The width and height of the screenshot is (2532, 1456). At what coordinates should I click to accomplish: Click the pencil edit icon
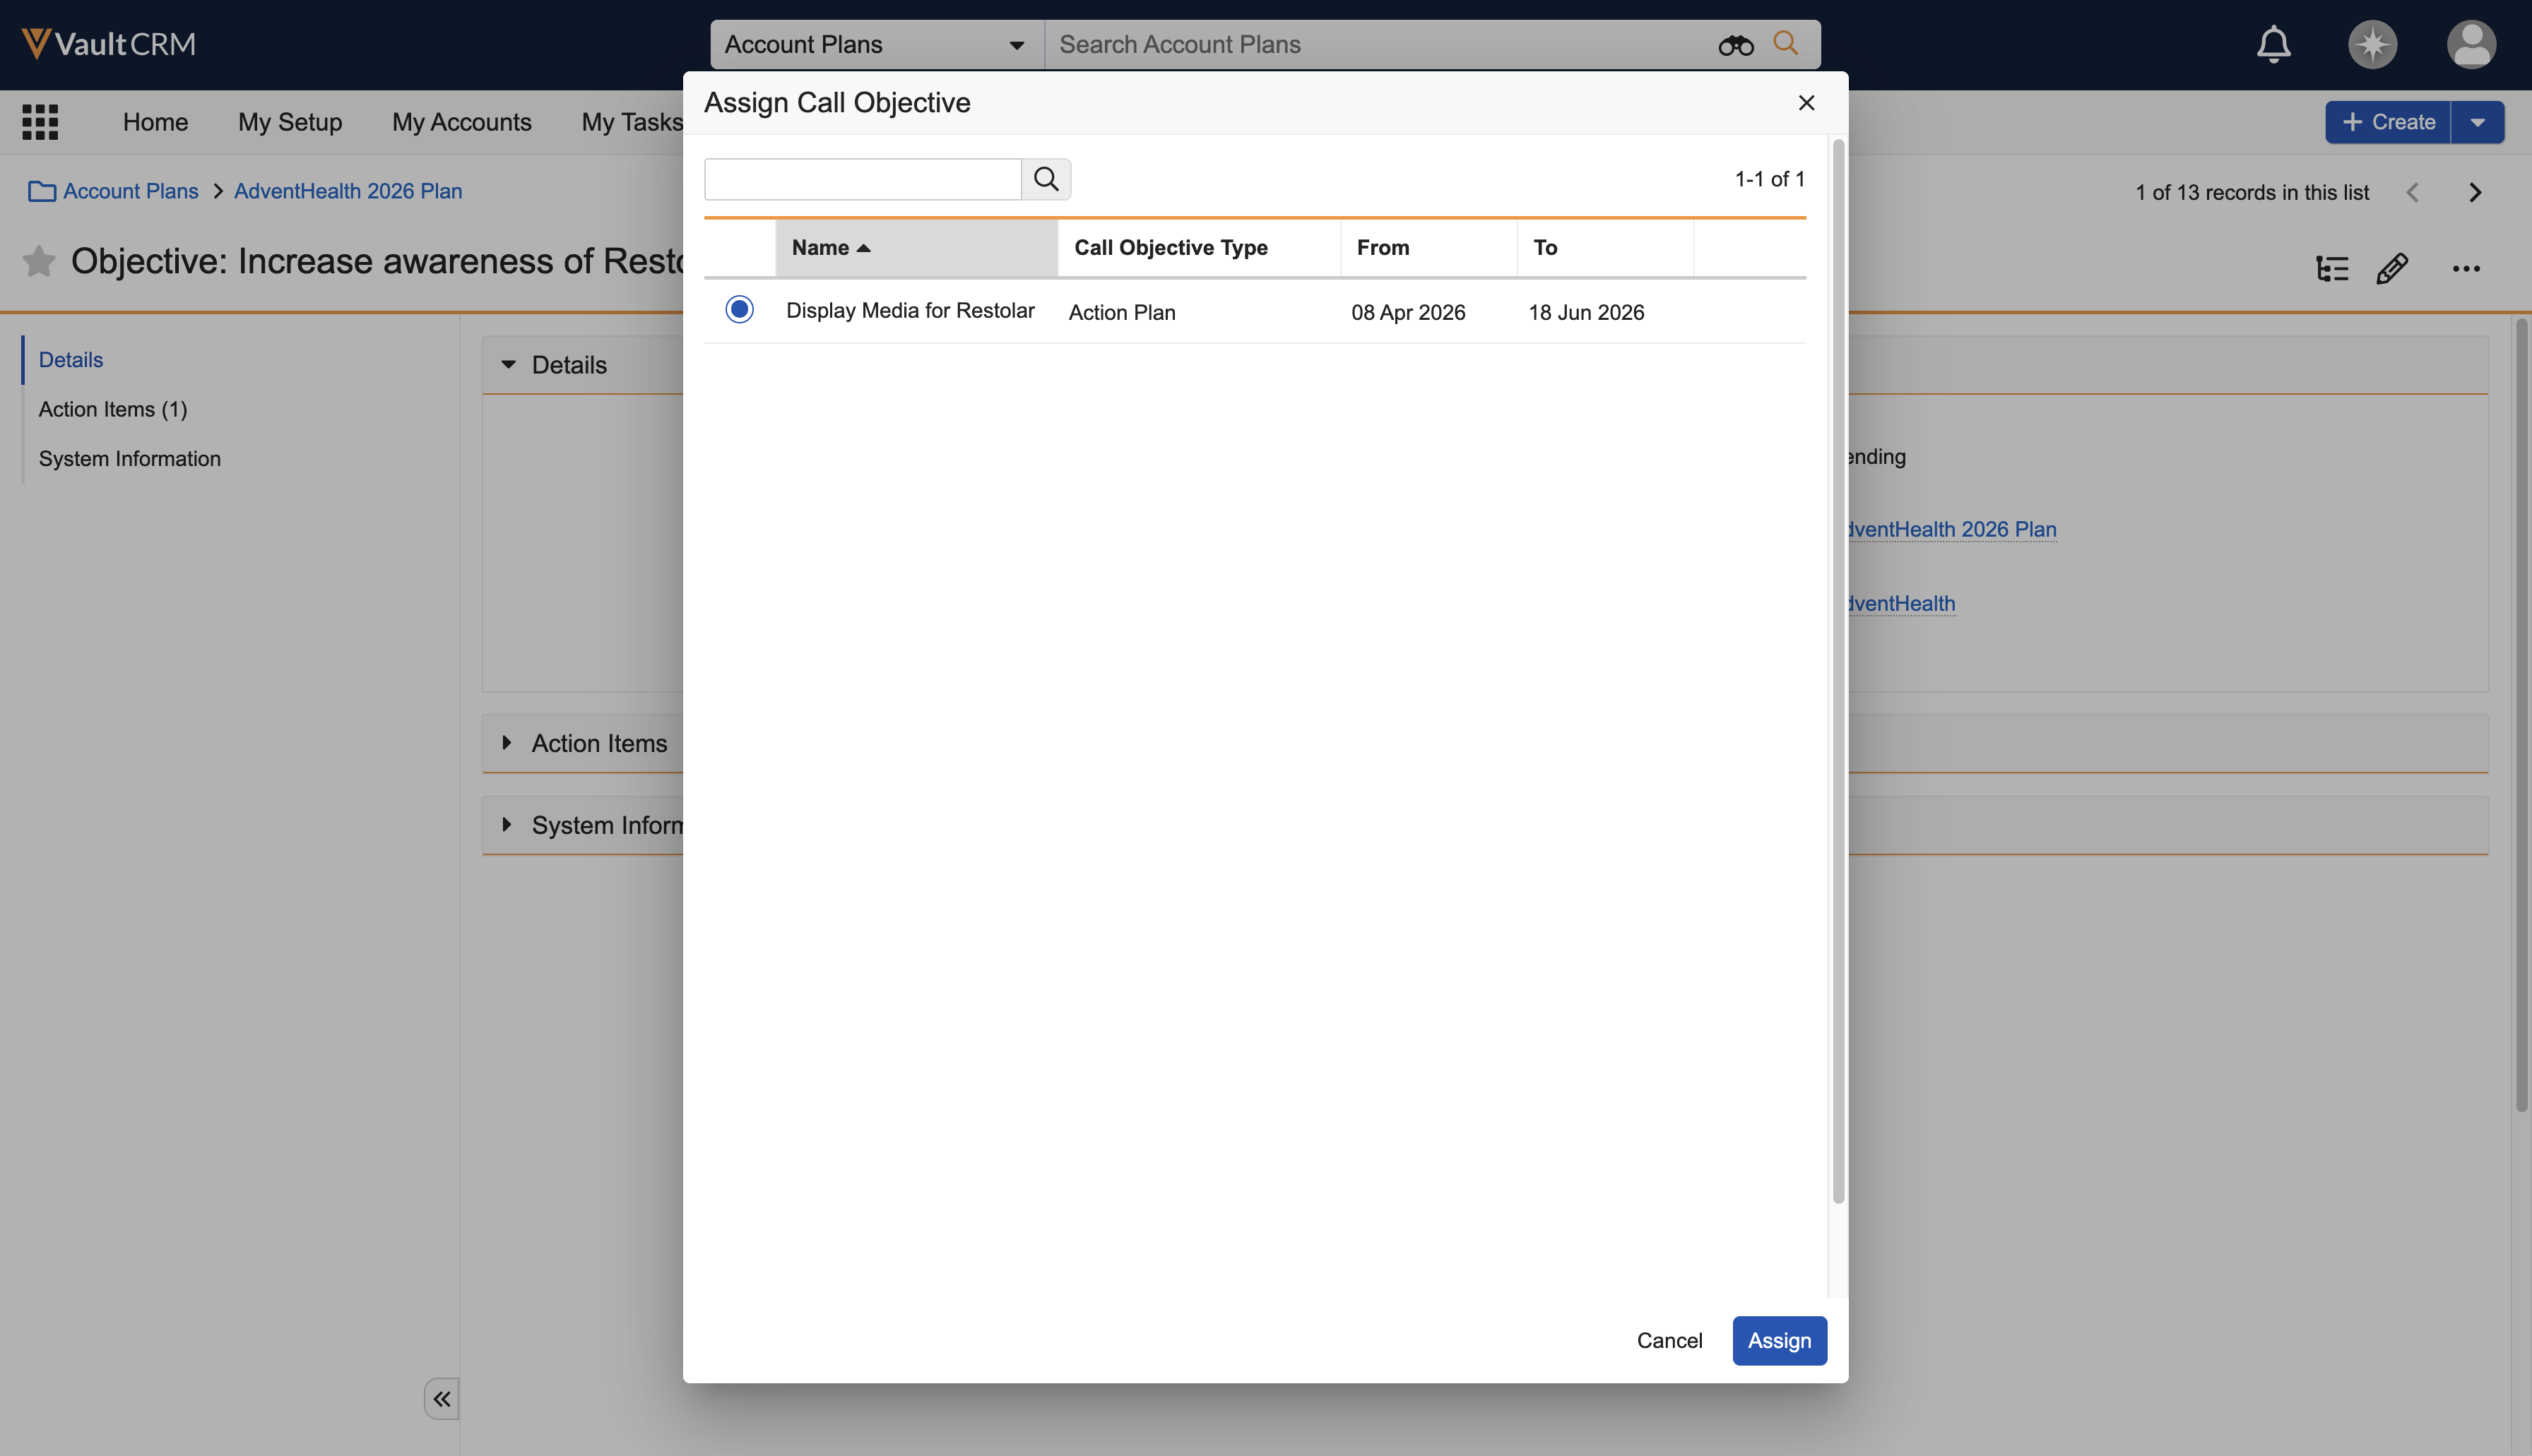2392,268
